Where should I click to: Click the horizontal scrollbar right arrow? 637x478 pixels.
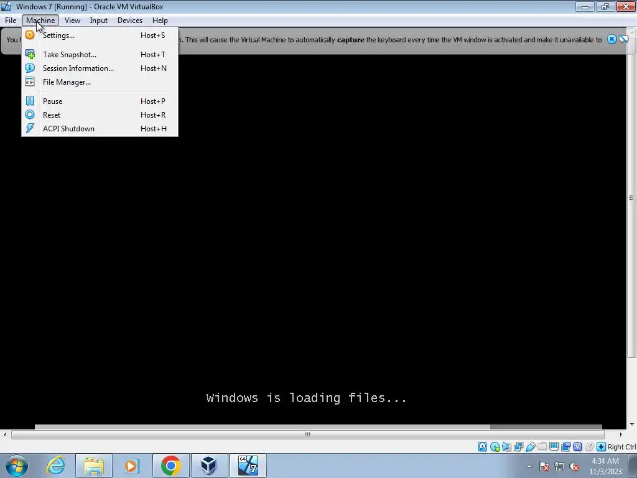621,434
